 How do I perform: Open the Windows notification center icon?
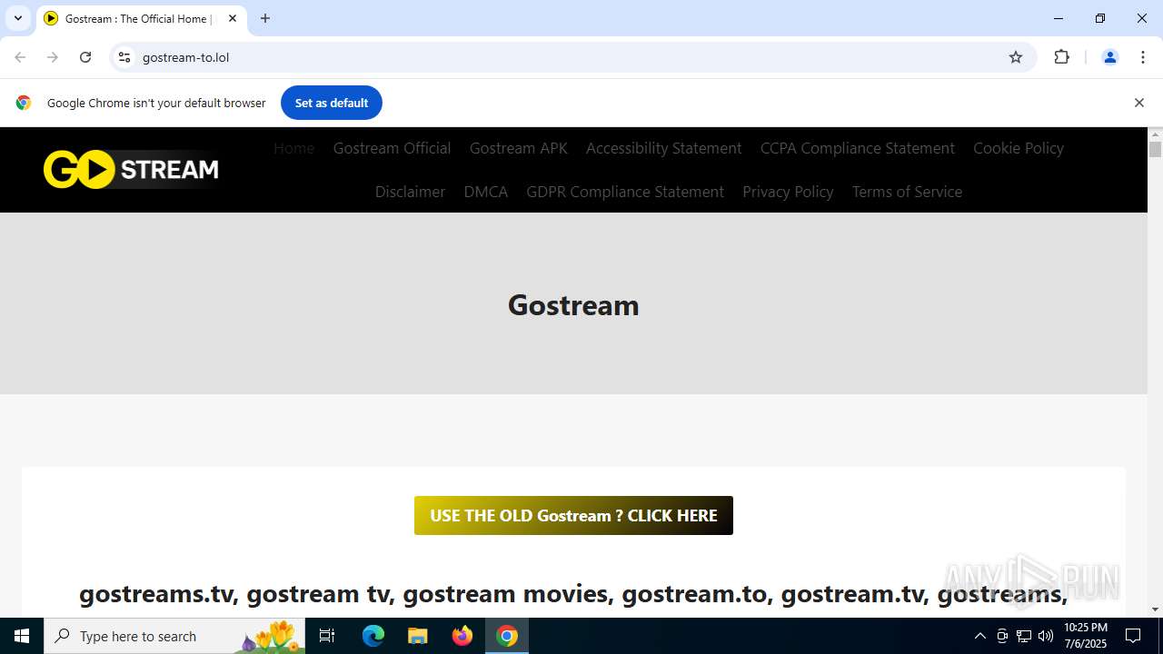click(1133, 636)
